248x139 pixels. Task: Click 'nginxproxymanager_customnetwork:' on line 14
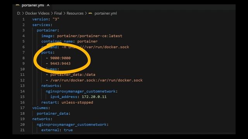tap(82, 91)
